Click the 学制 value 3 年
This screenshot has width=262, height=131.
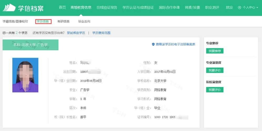(83, 99)
